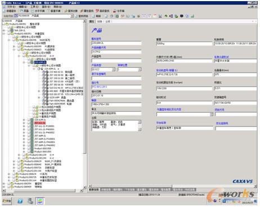
Task: Click the blue 轴距 field label
Action: (x=94, y=100)
